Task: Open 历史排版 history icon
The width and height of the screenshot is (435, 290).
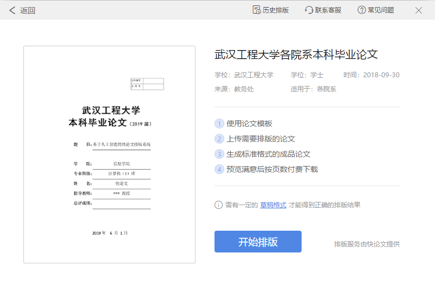Action: click(x=256, y=10)
